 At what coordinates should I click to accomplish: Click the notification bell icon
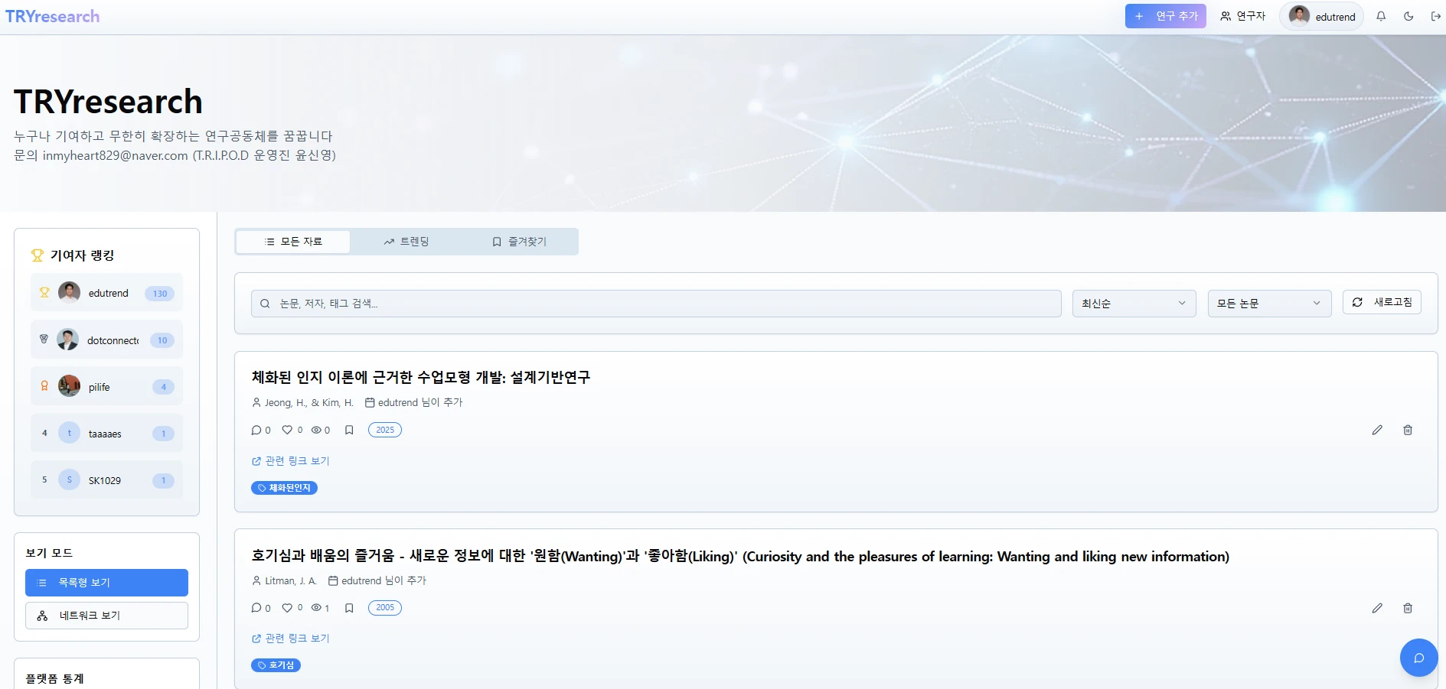tap(1381, 16)
